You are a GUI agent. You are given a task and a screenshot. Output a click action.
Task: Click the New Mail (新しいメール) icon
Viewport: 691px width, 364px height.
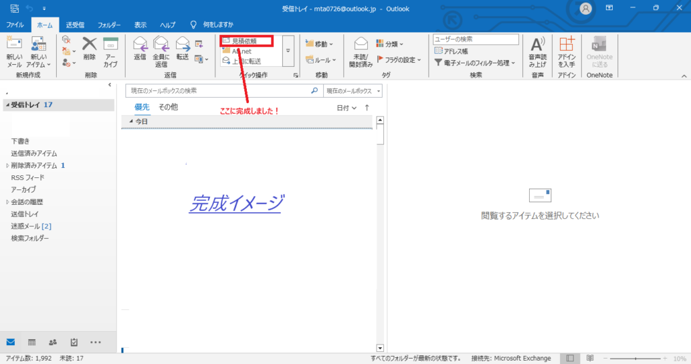(14, 46)
